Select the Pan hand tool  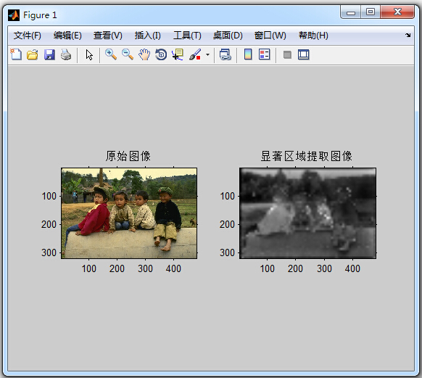click(144, 54)
